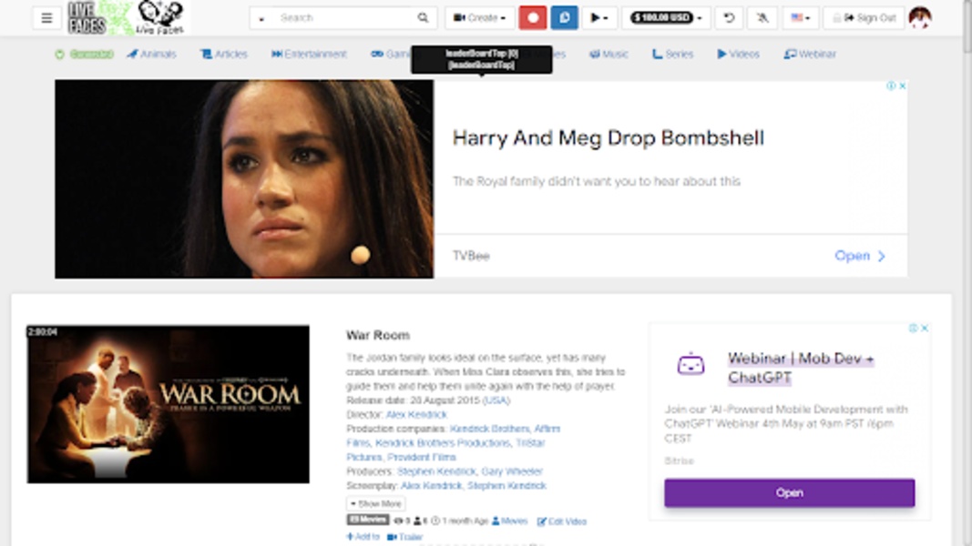
Task: Click the Webinar ad robot logo icon
Action: [691, 364]
